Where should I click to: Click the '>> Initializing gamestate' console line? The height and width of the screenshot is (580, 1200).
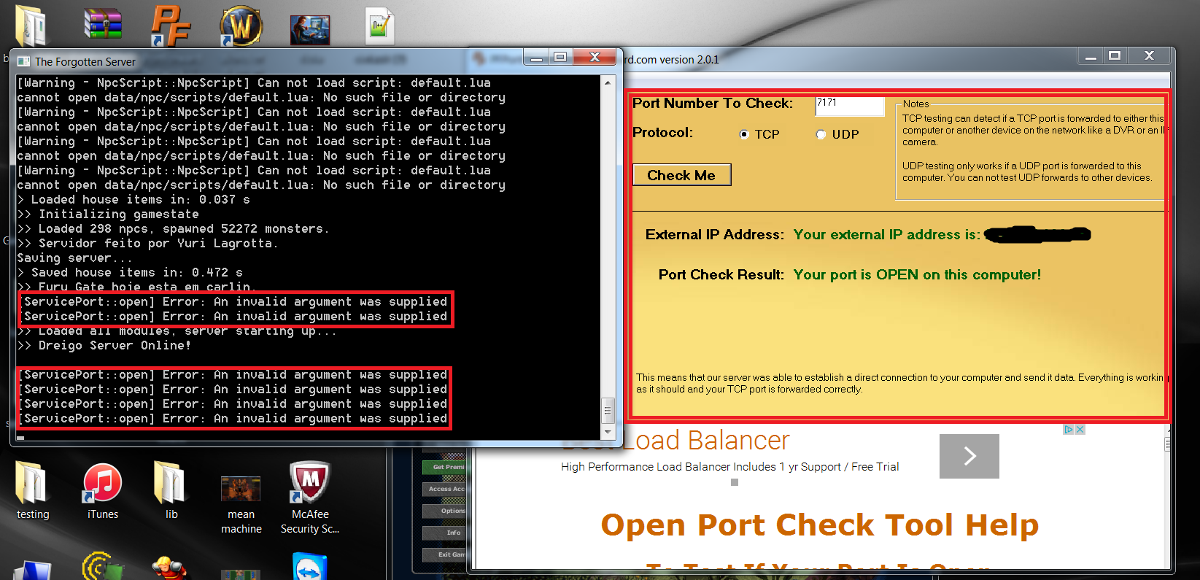click(x=108, y=214)
